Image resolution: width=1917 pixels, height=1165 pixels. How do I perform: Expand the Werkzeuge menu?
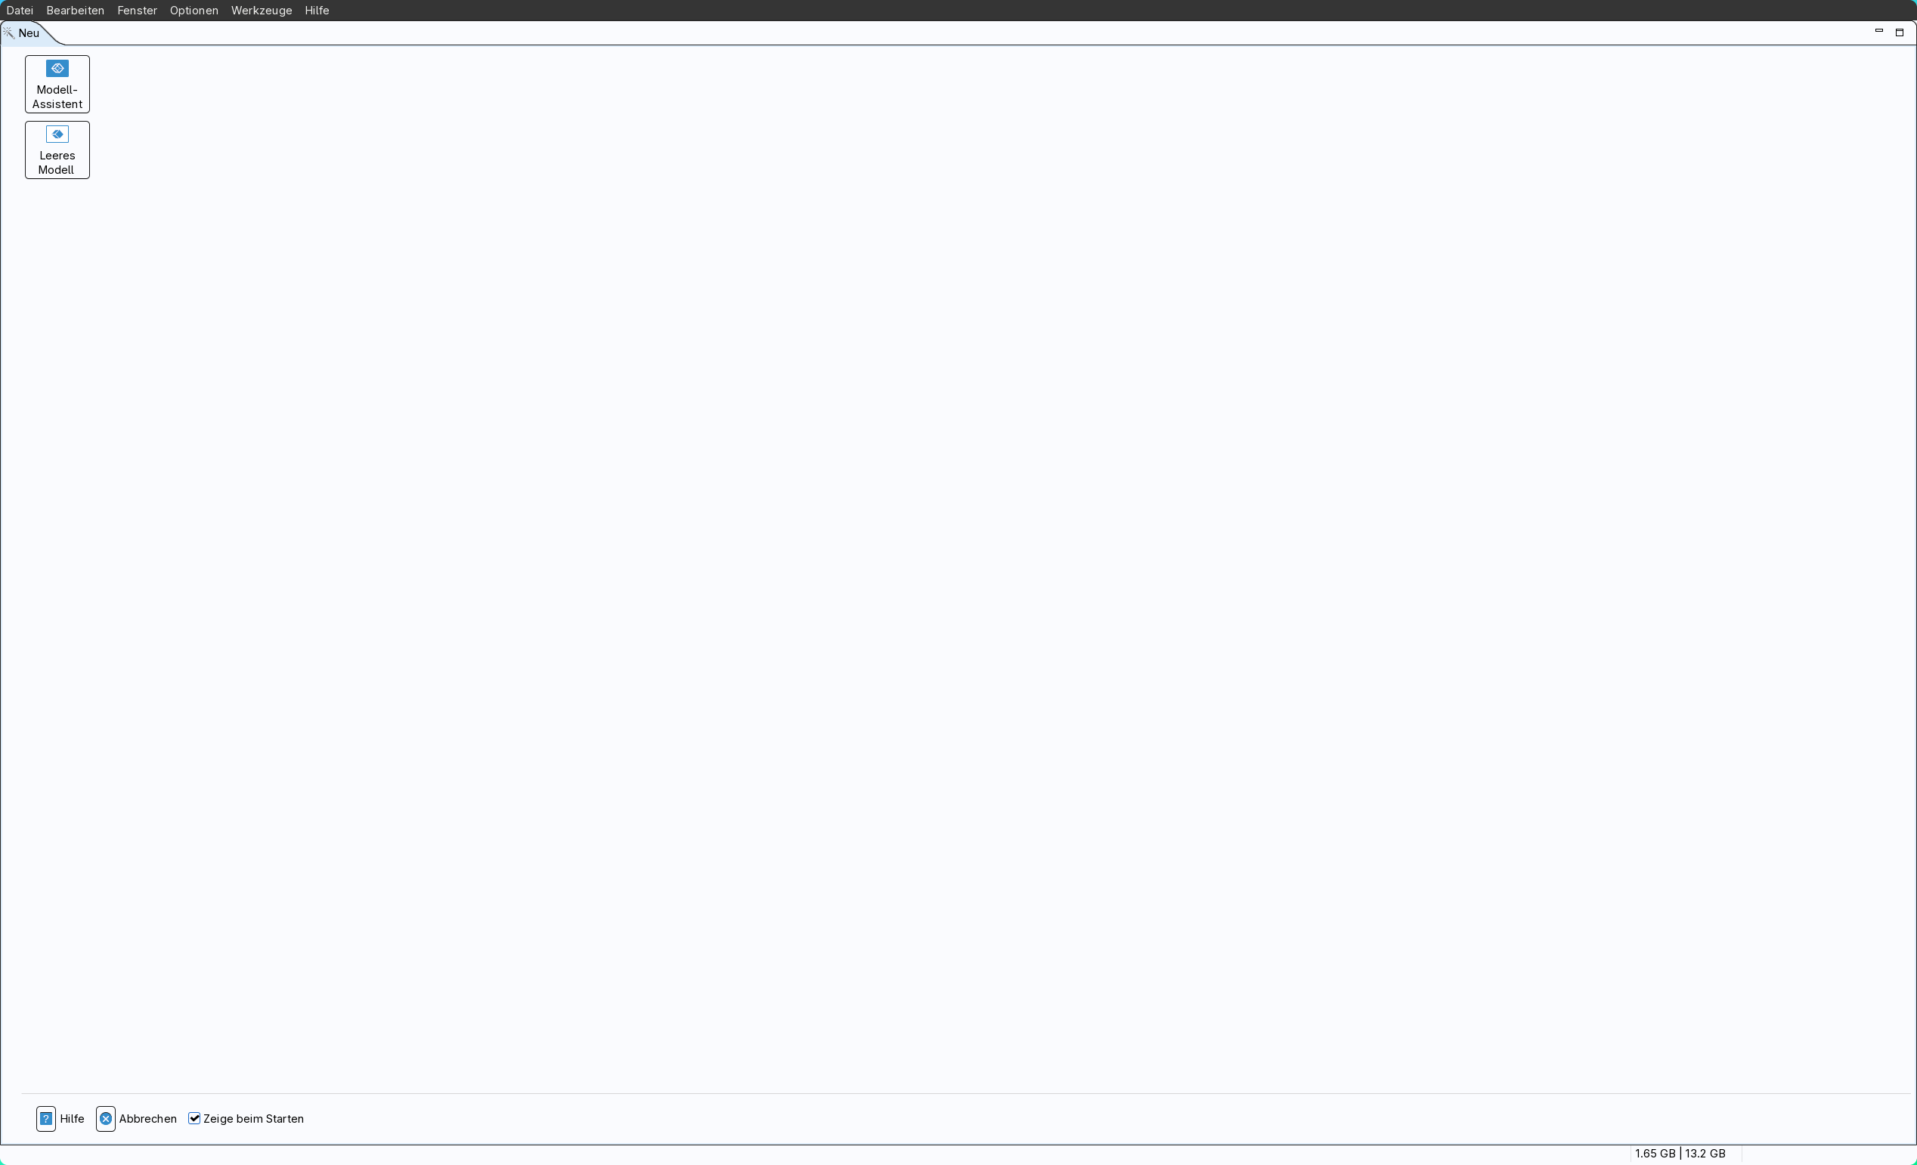(x=262, y=10)
